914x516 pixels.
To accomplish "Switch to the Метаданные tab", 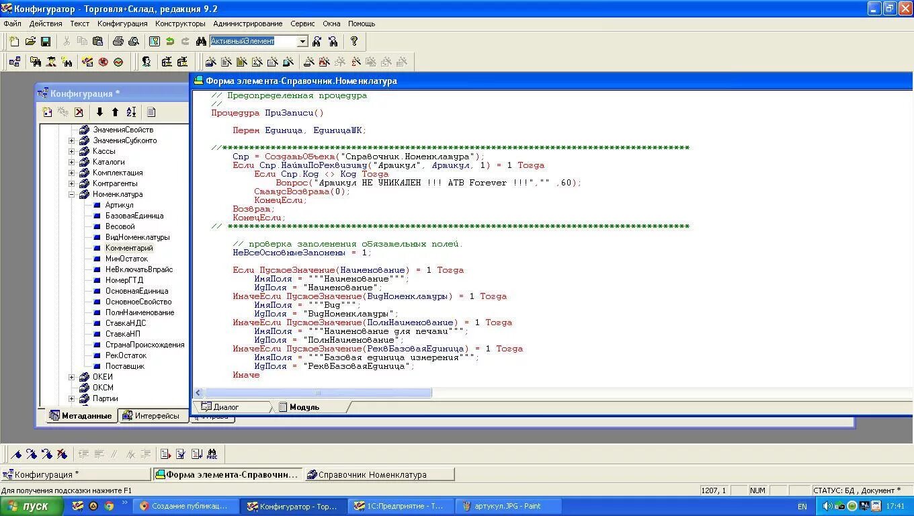I will (81, 416).
